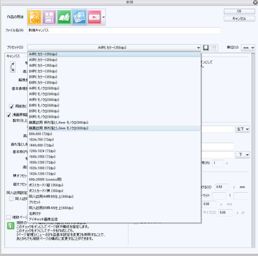Screen dimensions: 258x256
Task: Choose preset ポストカード/縦 (350dpi)
Action: point(45,185)
